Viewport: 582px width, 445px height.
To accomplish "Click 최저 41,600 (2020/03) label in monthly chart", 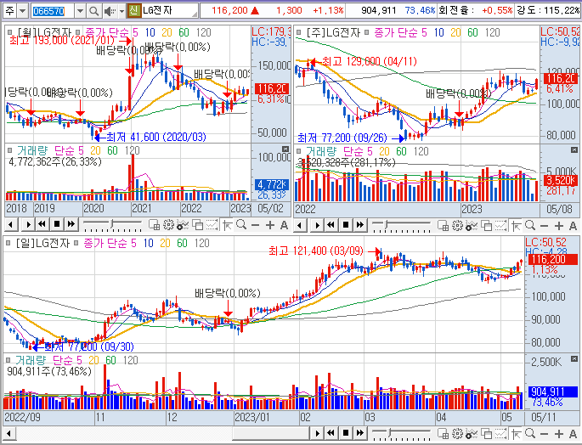I will [155, 138].
